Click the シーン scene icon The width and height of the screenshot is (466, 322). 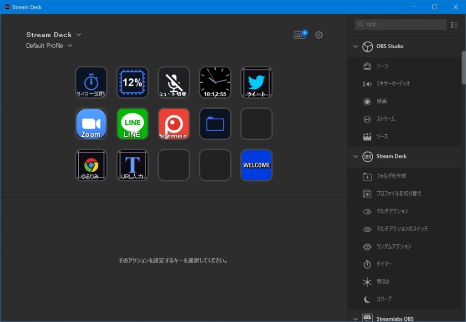click(367, 66)
